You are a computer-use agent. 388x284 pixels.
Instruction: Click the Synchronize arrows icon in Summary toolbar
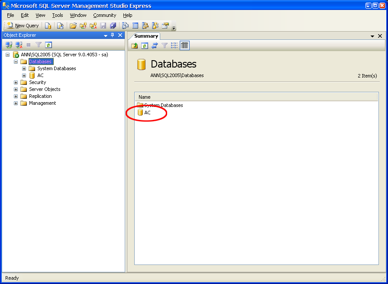click(x=155, y=45)
